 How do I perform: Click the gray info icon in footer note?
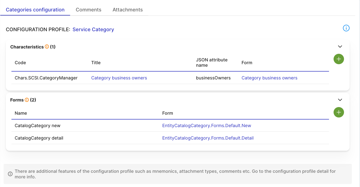coord(10,174)
